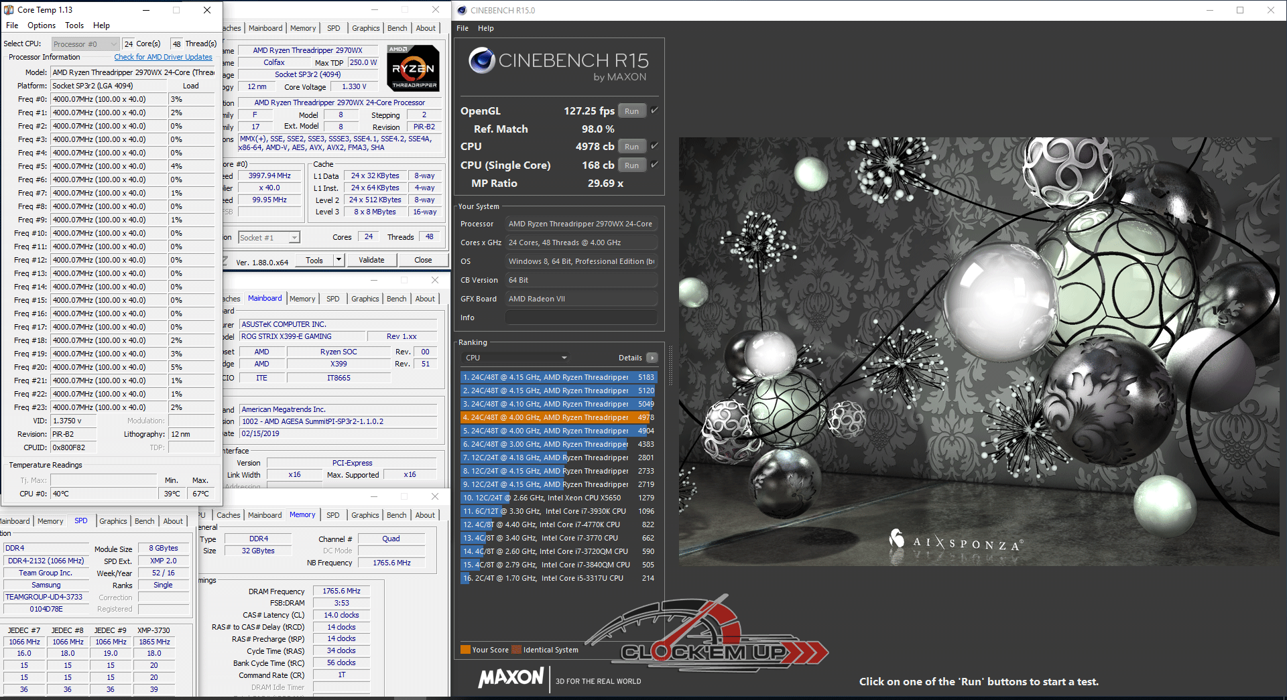The height and width of the screenshot is (700, 1287).
Task: Switch to the Bench tab in top CPU-Z
Action: point(397,28)
